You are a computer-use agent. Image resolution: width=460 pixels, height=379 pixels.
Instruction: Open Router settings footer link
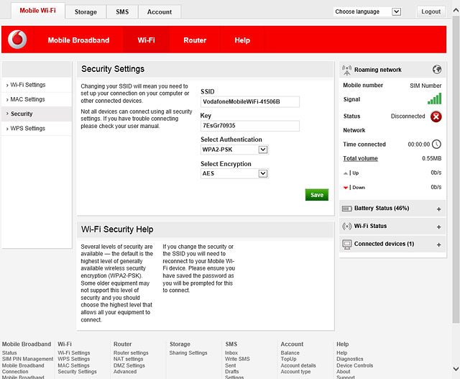[131, 353]
